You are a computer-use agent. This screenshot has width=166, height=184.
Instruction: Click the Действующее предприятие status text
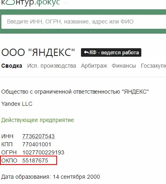[38, 120]
